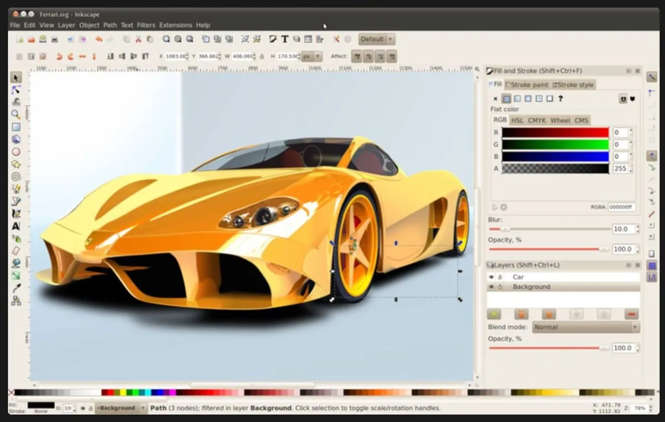Choose radial gradient fill type
The height and width of the screenshot is (422, 665).
(x=528, y=99)
